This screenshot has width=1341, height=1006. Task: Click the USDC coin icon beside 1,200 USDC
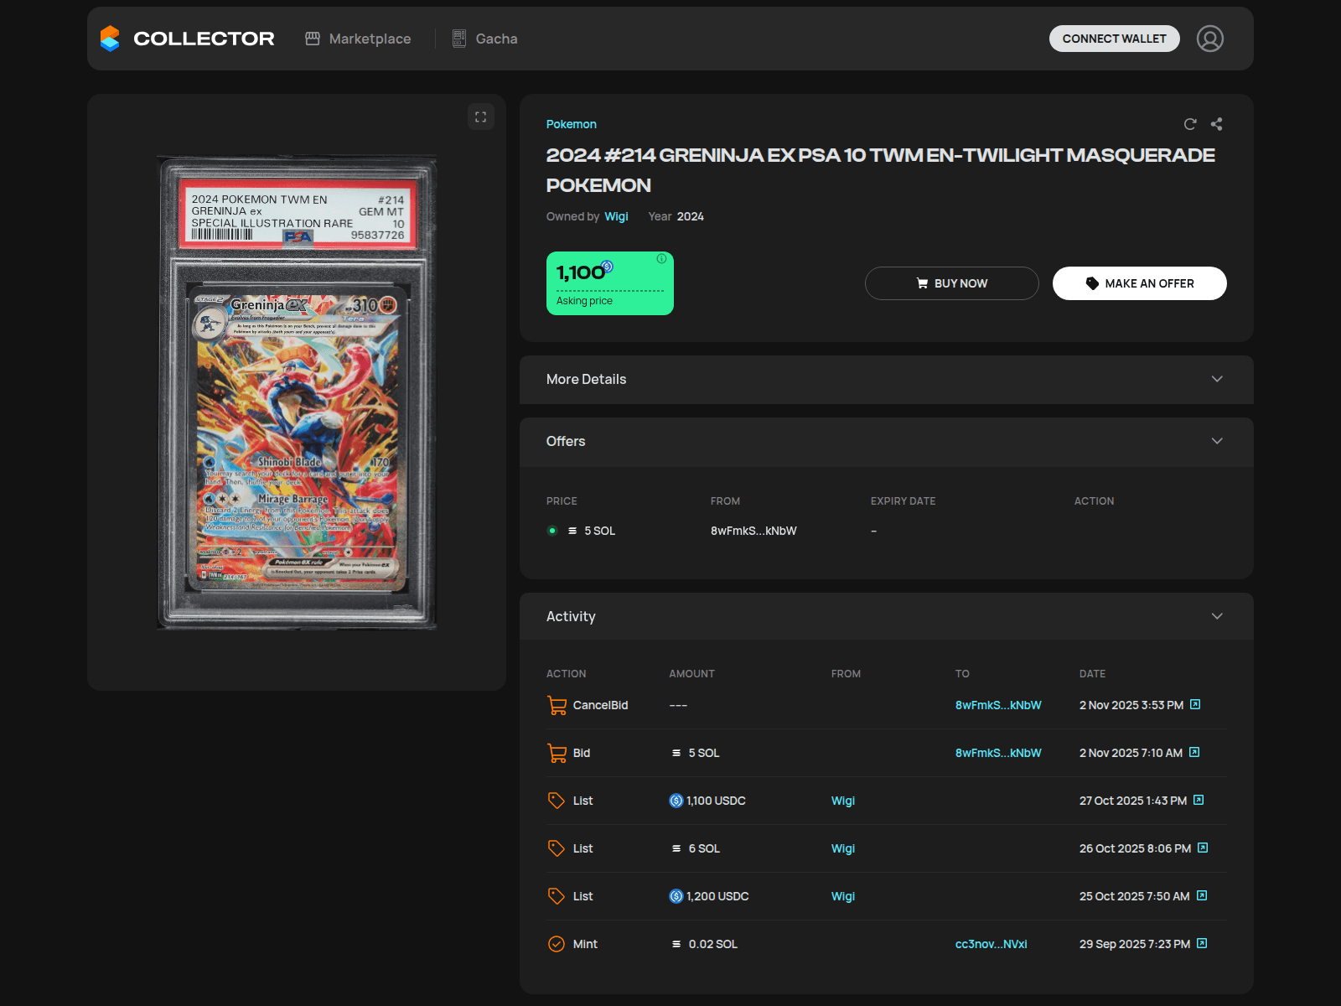click(676, 896)
